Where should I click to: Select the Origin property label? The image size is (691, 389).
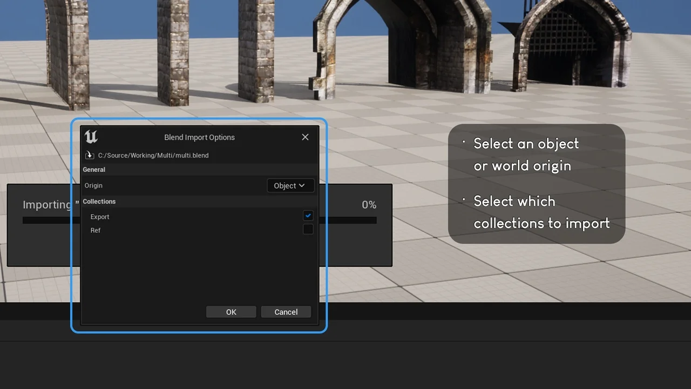tap(93, 185)
